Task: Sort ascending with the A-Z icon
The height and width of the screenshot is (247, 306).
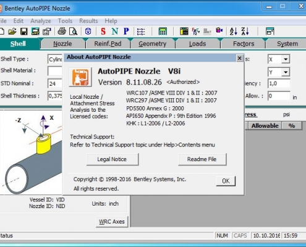Action: point(234,31)
